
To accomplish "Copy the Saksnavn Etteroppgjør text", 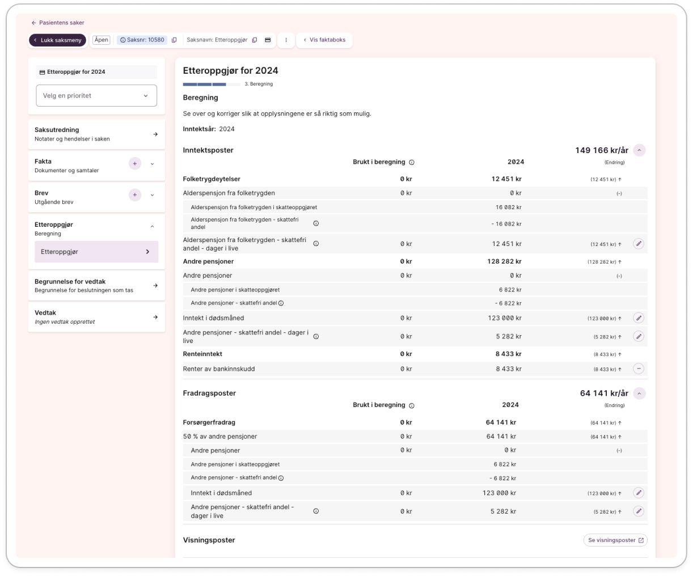I will (x=255, y=40).
